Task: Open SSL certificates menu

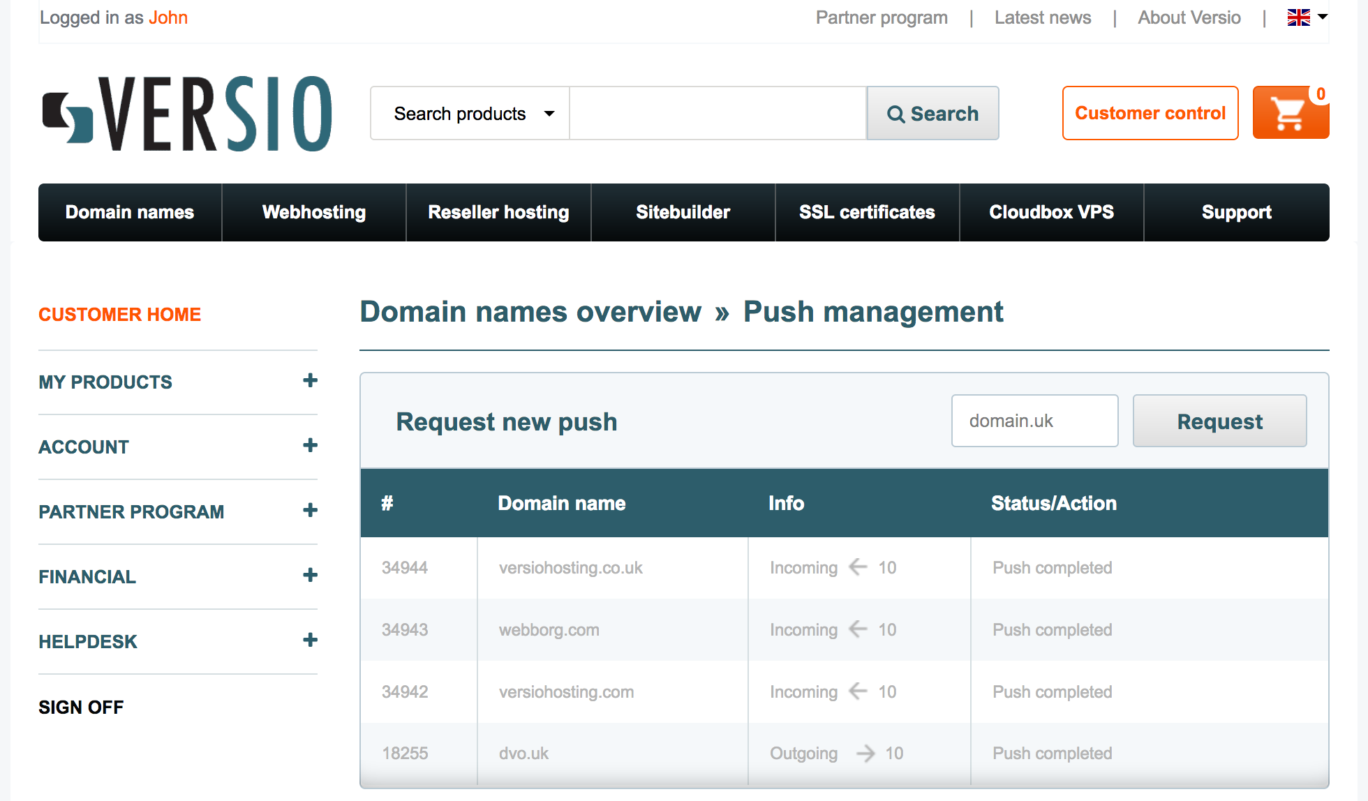Action: (x=867, y=212)
